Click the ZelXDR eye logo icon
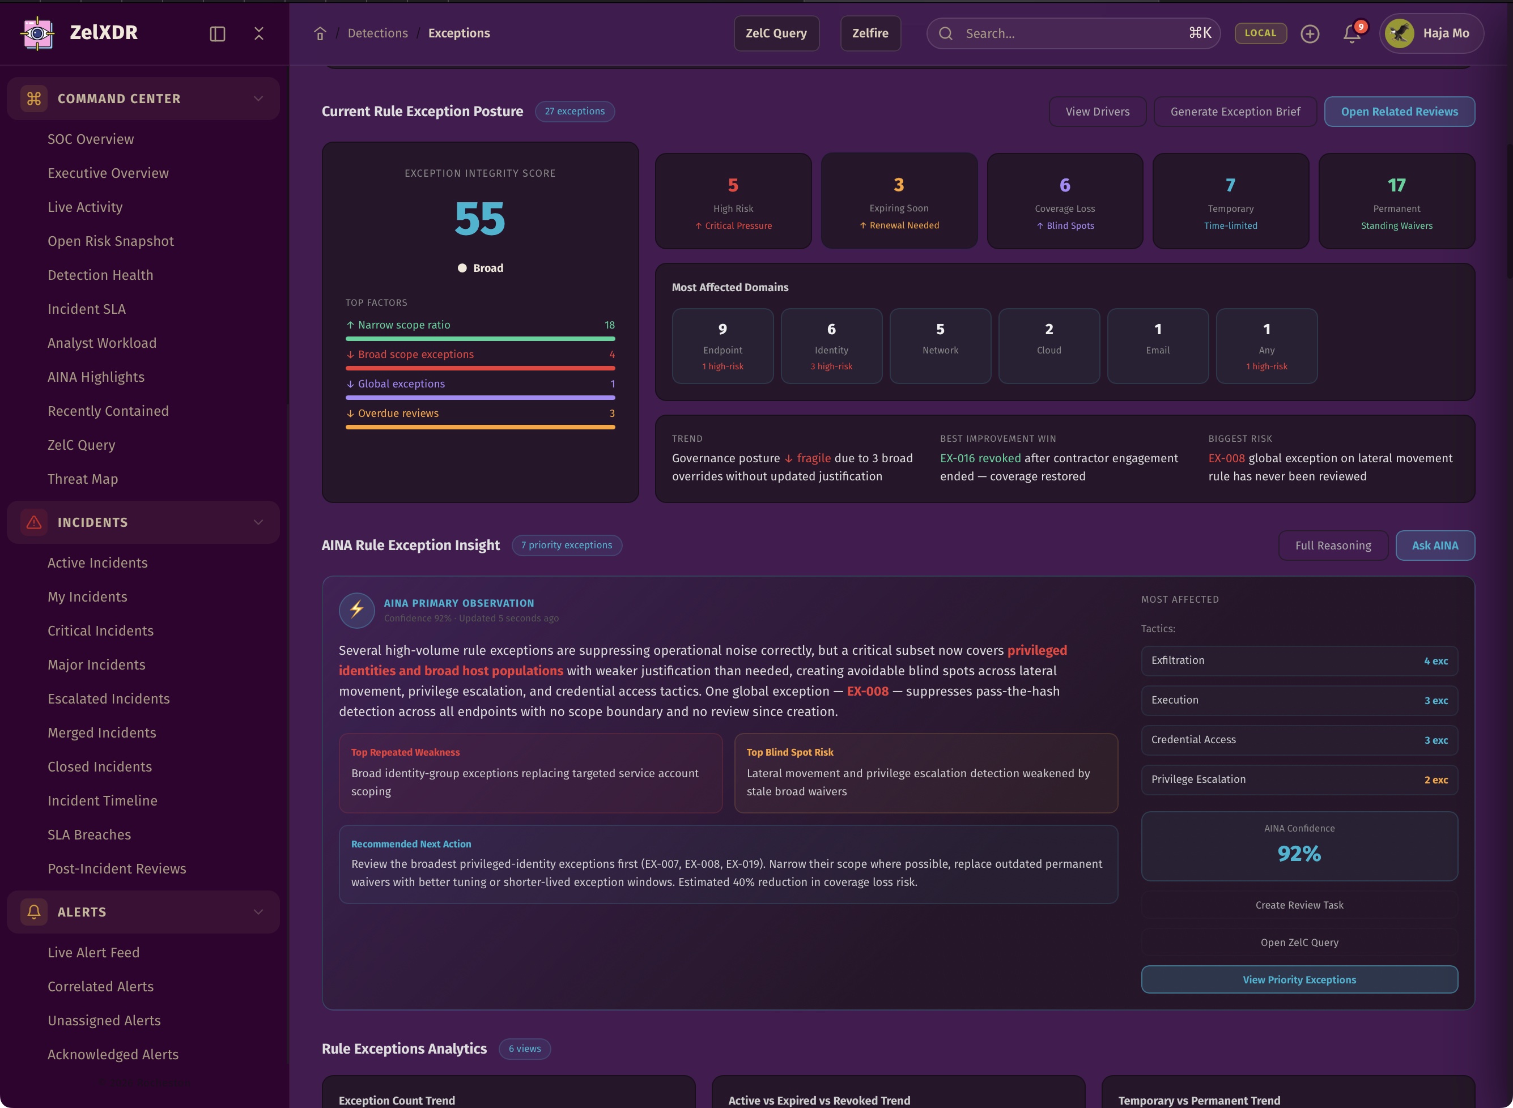1513x1108 pixels. tap(37, 33)
